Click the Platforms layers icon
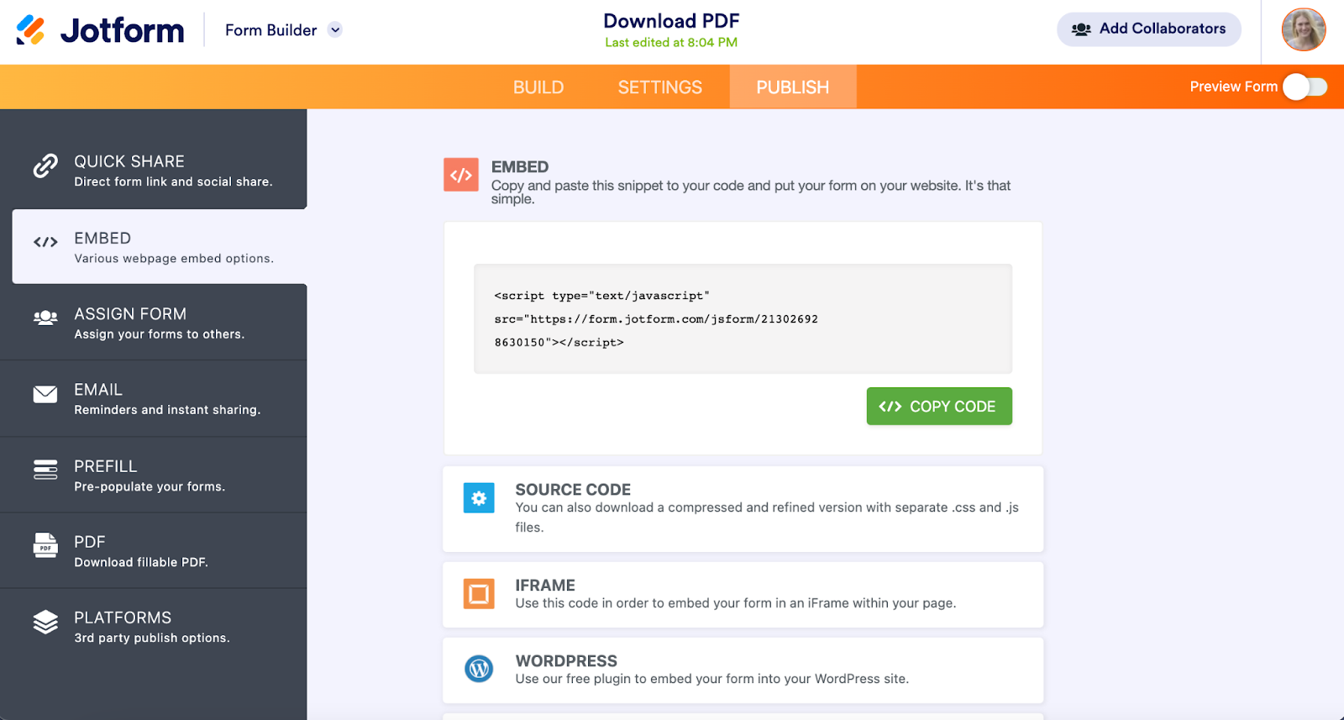 (x=45, y=622)
